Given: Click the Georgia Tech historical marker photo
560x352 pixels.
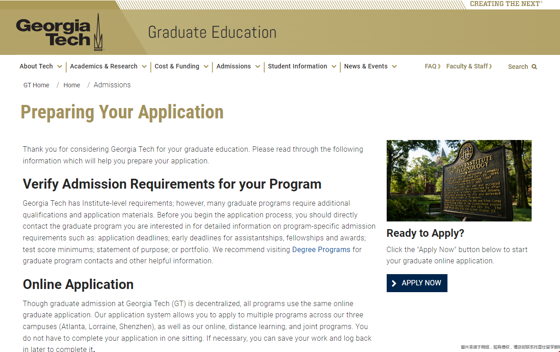Looking at the screenshot, I should (x=459, y=181).
